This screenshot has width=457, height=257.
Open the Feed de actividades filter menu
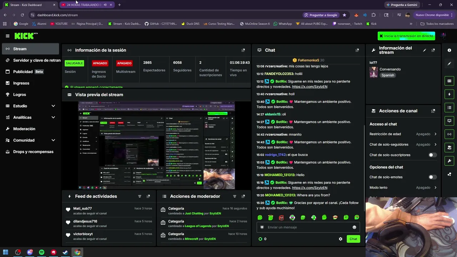coord(140,196)
